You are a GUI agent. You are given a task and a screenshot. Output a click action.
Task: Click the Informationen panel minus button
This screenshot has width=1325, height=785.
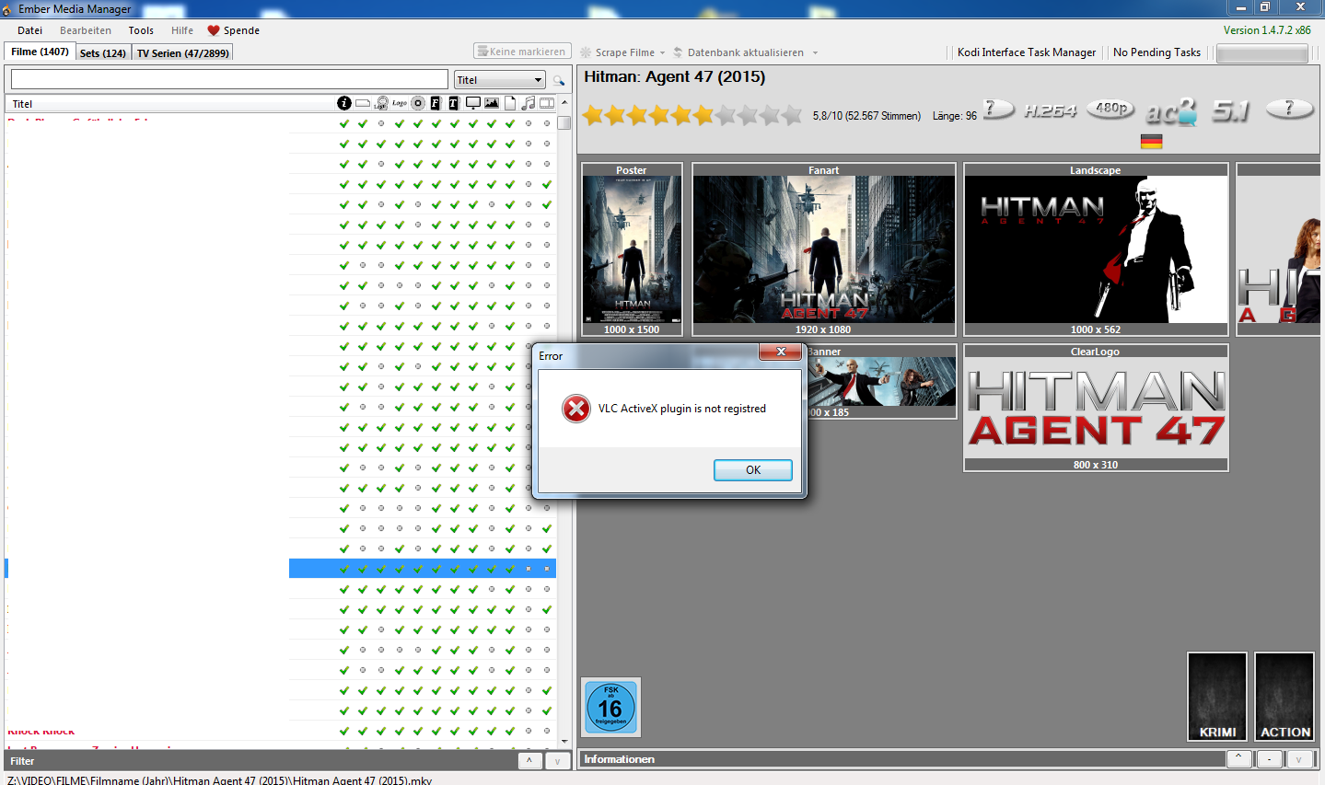pos(1269,758)
